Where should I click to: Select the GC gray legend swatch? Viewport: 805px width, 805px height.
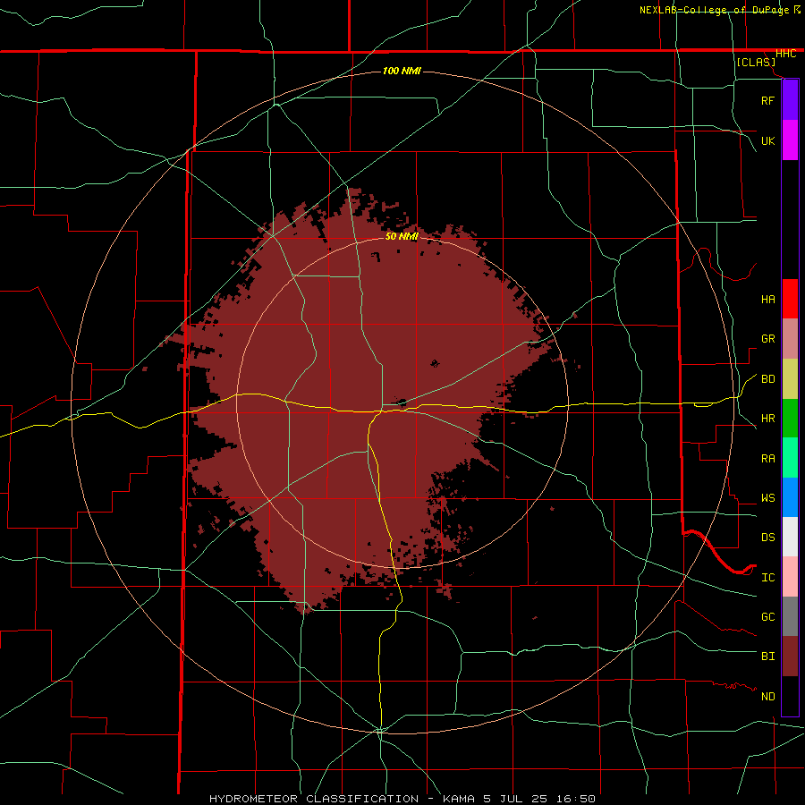click(x=790, y=616)
